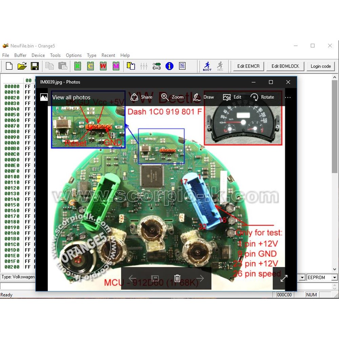The width and height of the screenshot is (339, 339).
Task: Open the Tools menu
Action: 55,55
